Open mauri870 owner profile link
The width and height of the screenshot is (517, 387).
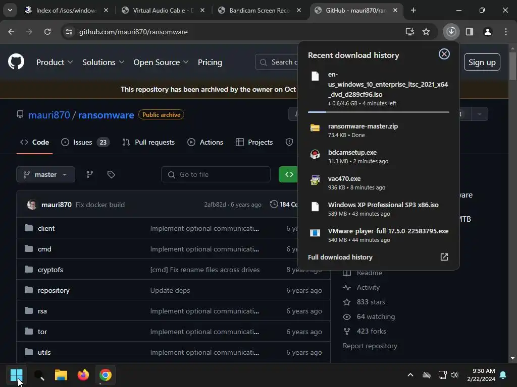coord(49,115)
